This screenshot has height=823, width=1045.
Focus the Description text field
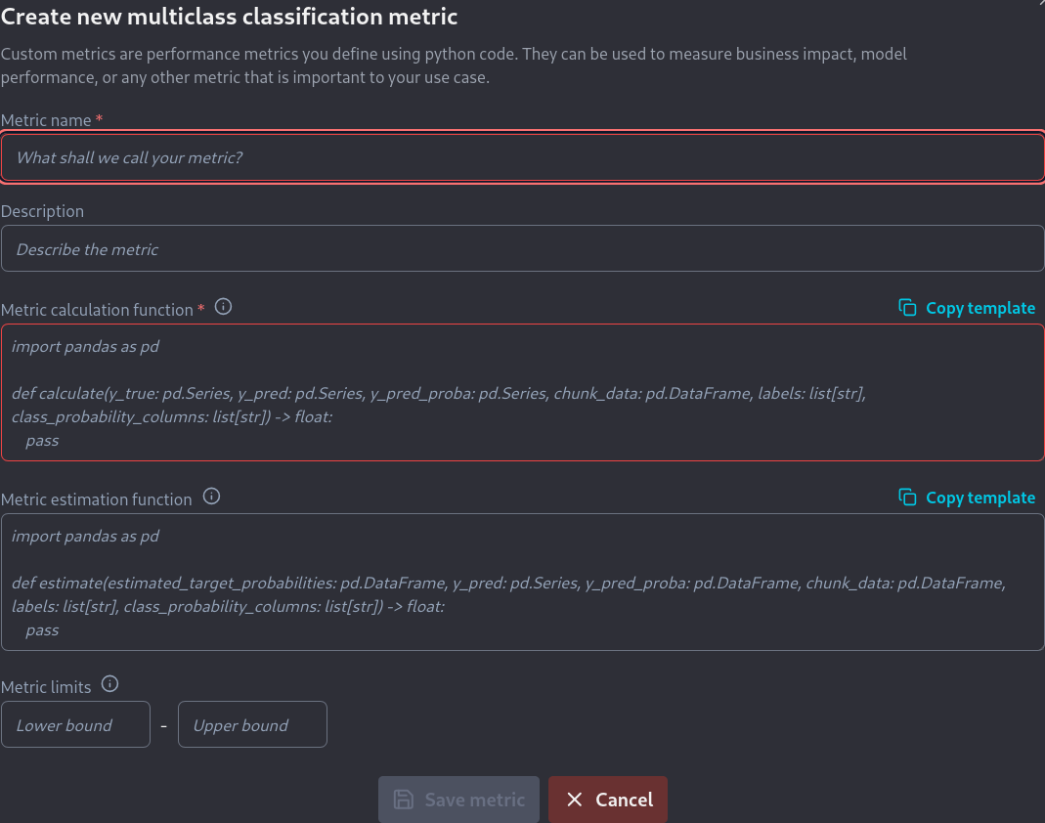point(522,249)
